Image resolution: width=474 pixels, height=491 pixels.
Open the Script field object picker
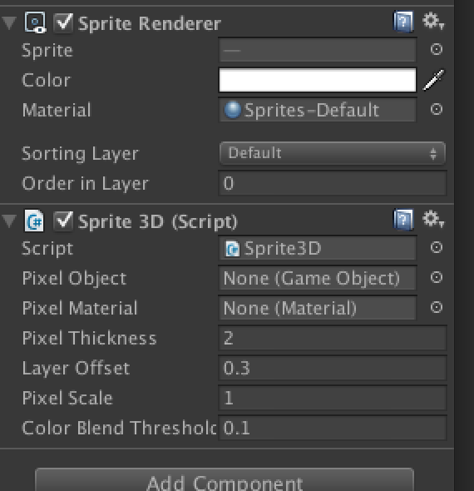436,247
